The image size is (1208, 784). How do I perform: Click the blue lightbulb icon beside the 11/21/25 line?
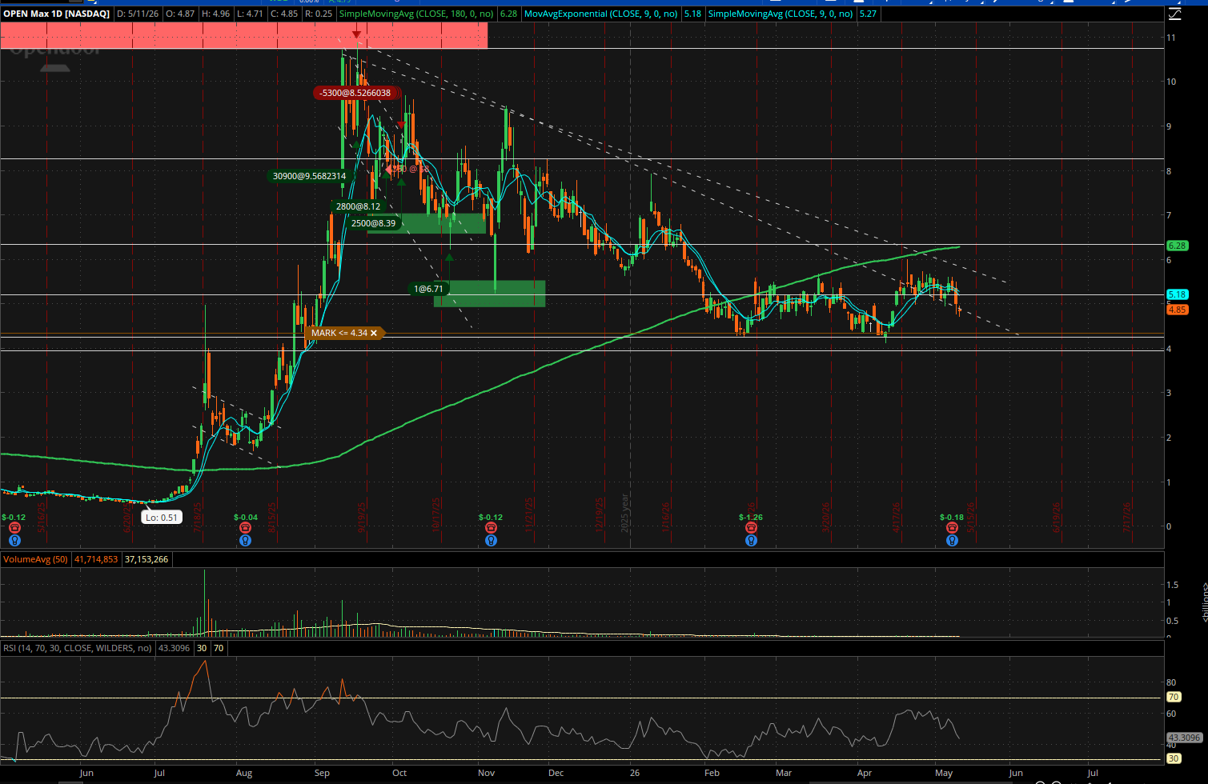click(491, 541)
